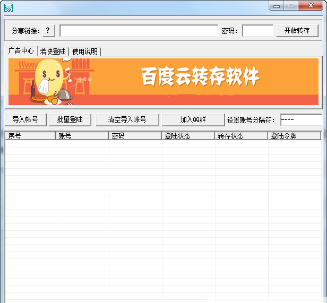
Task: Click the 导入帐号 button
Action: pyautogui.click(x=25, y=120)
